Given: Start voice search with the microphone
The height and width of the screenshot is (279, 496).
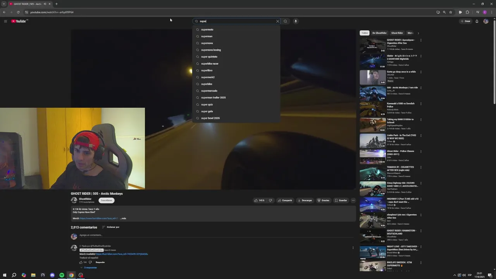Looking at the screenshot, I should coord(296,21).
